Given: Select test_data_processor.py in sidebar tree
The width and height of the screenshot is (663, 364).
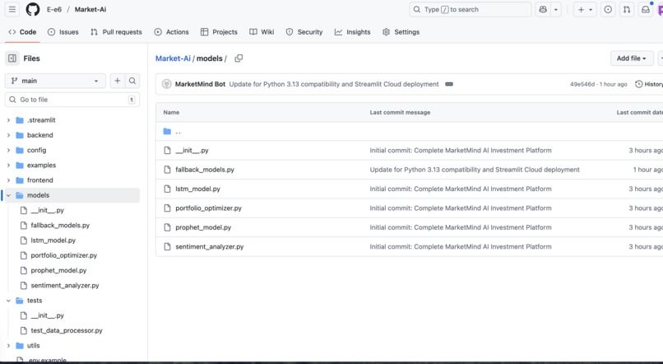Looking at the screenshot, I should pos(67,330).
